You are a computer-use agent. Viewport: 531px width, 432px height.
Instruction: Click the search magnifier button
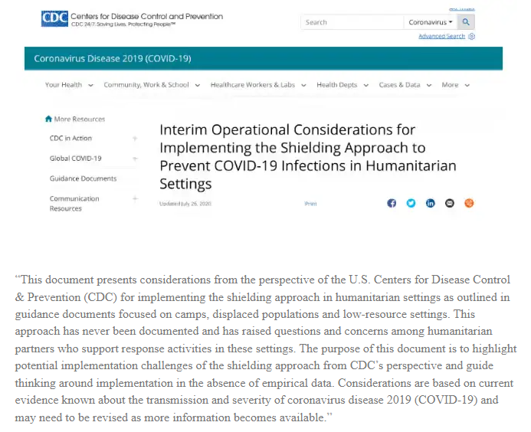[x=466, y=22]
